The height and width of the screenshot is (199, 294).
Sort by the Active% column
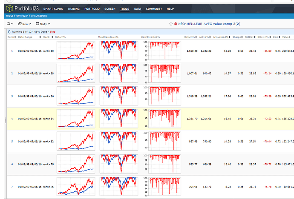click(x=205, y=37)
